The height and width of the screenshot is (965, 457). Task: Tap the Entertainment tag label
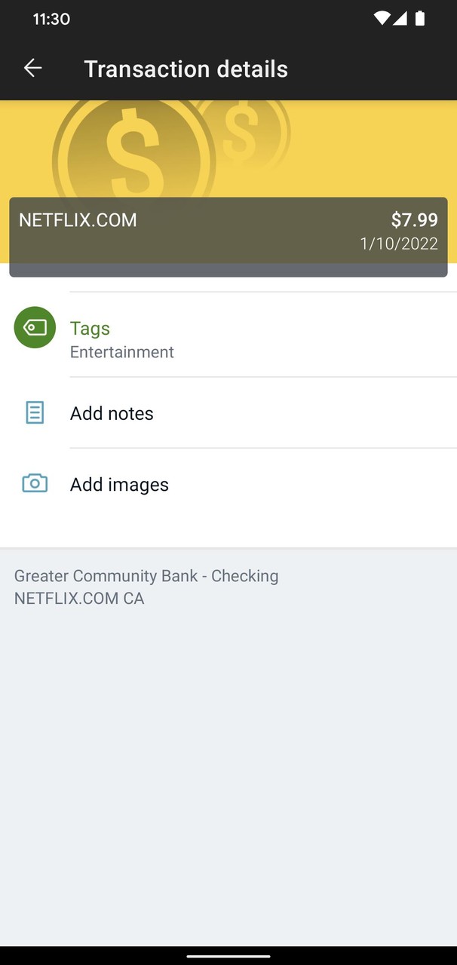[x=121, y=352]
